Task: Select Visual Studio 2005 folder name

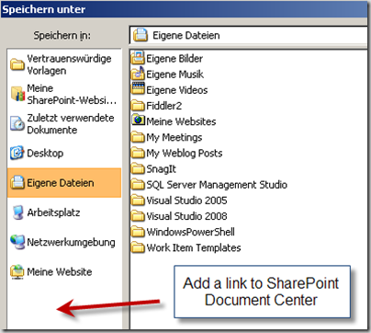Action: click(x=186, y=201)
